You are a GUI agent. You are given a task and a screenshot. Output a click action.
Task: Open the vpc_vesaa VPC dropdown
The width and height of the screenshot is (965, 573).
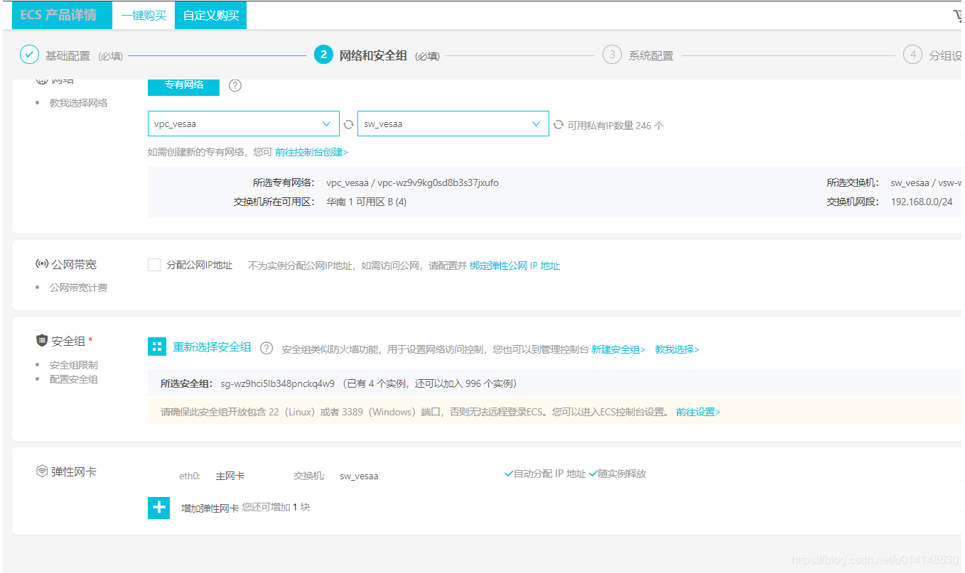pyautogui.click(x=244, y=124)
